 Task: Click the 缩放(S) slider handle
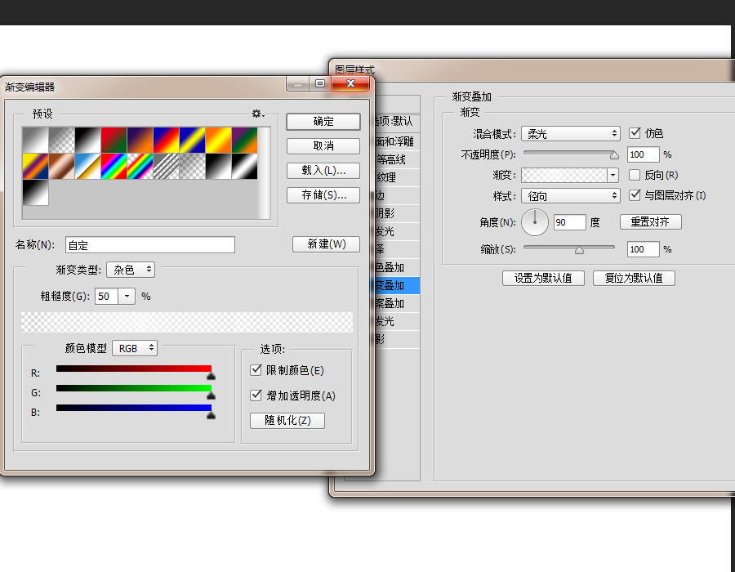click(x=579, y=250)
